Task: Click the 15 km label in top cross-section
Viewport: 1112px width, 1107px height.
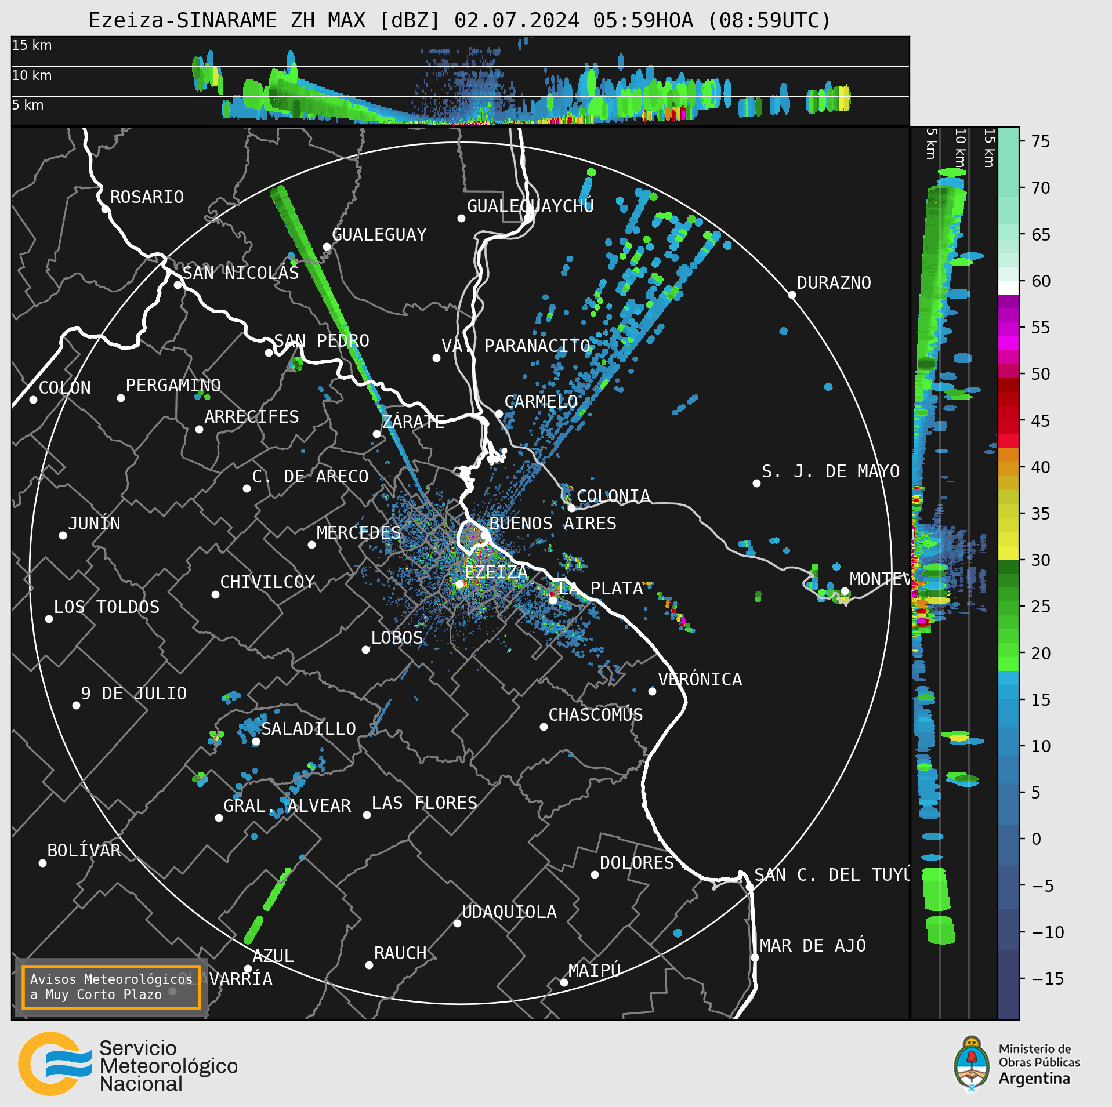Action: 32,45
